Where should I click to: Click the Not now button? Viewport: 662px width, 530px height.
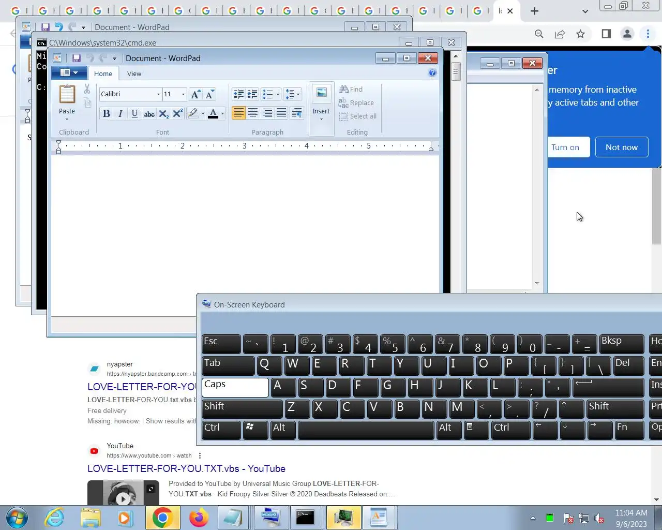[622, 147]
